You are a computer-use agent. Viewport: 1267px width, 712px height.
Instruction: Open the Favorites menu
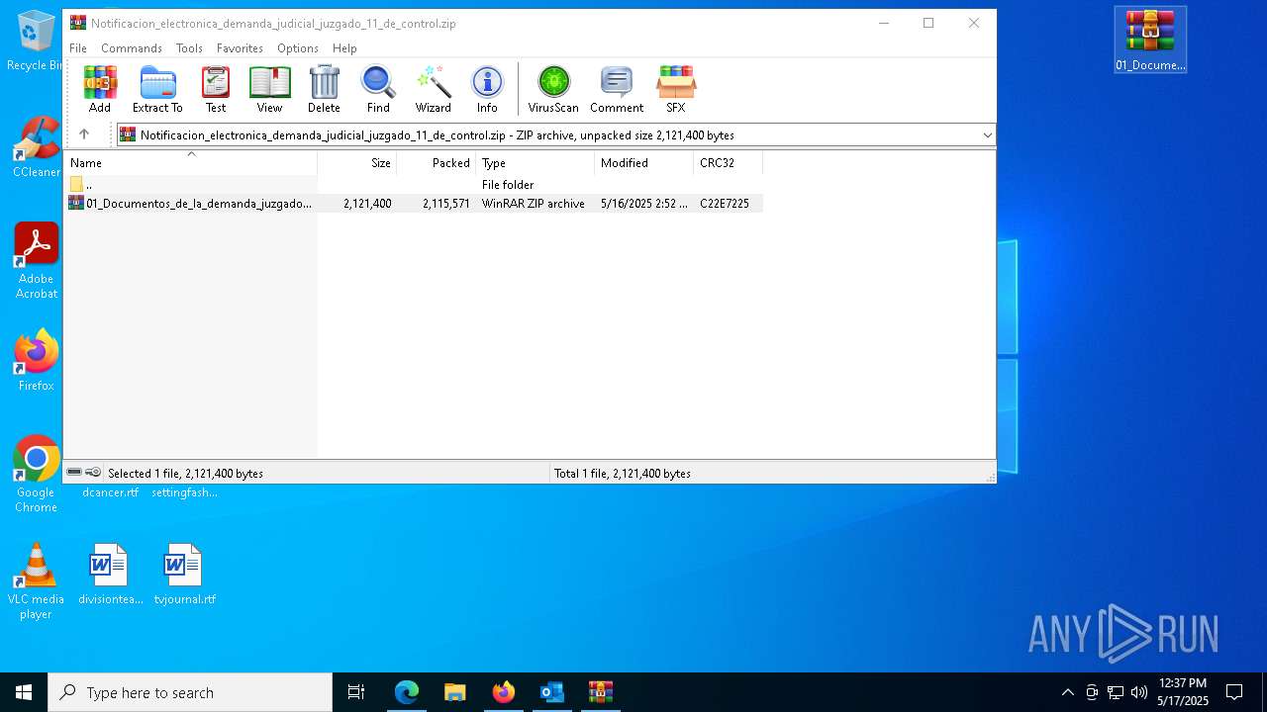(240, 47)
